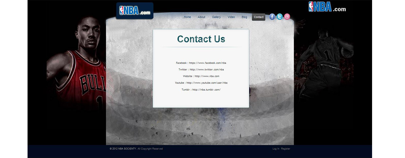Screen dimensions: 405x158
Task: Click the highlighted Contact tab
Action: tap(259, 17)
